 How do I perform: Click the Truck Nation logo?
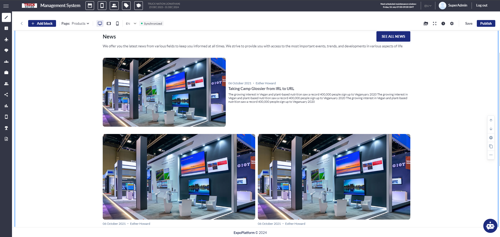[x=29, y=5]
